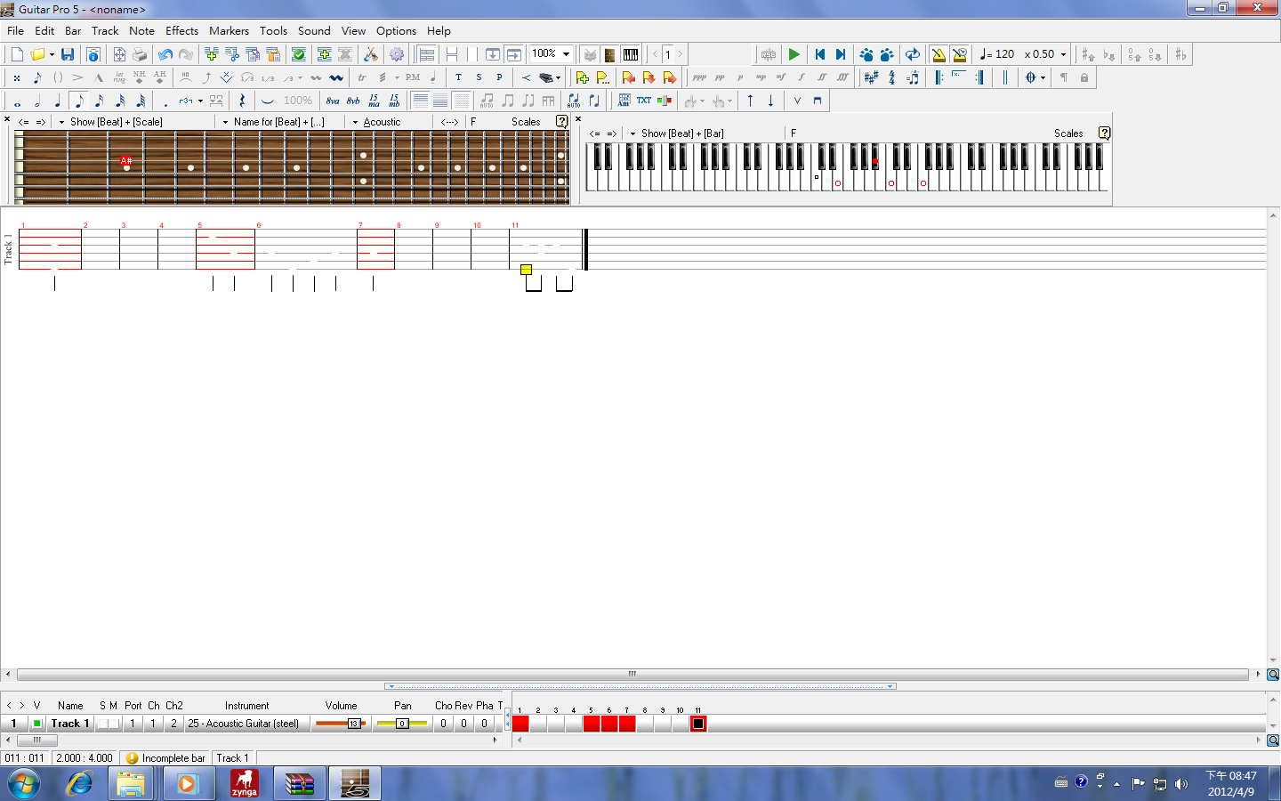Open the Markers menu
The width and height of the screenshot is (1281, 801).
pos(229,30)
